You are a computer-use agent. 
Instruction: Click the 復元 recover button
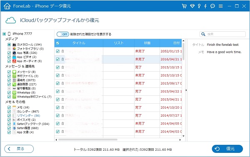(227, 149)
